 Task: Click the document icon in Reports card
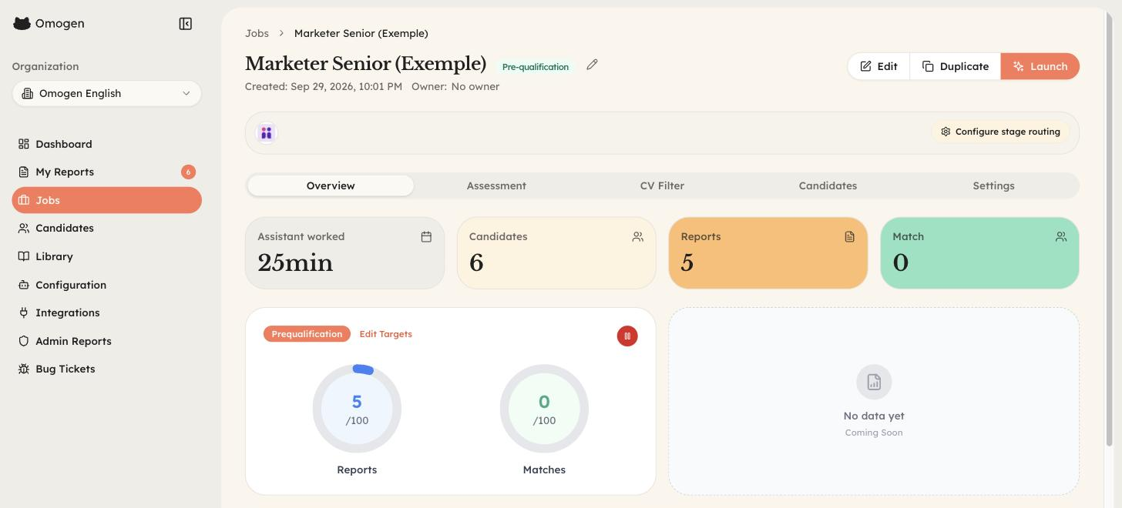click(849, 237)
